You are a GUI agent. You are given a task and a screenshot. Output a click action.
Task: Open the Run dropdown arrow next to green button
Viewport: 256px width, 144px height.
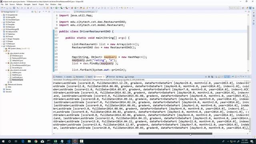tap(59, 8)
